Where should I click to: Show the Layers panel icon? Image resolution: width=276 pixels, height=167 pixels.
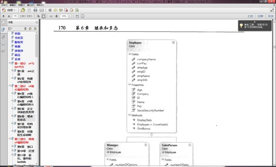coord(3,44)
